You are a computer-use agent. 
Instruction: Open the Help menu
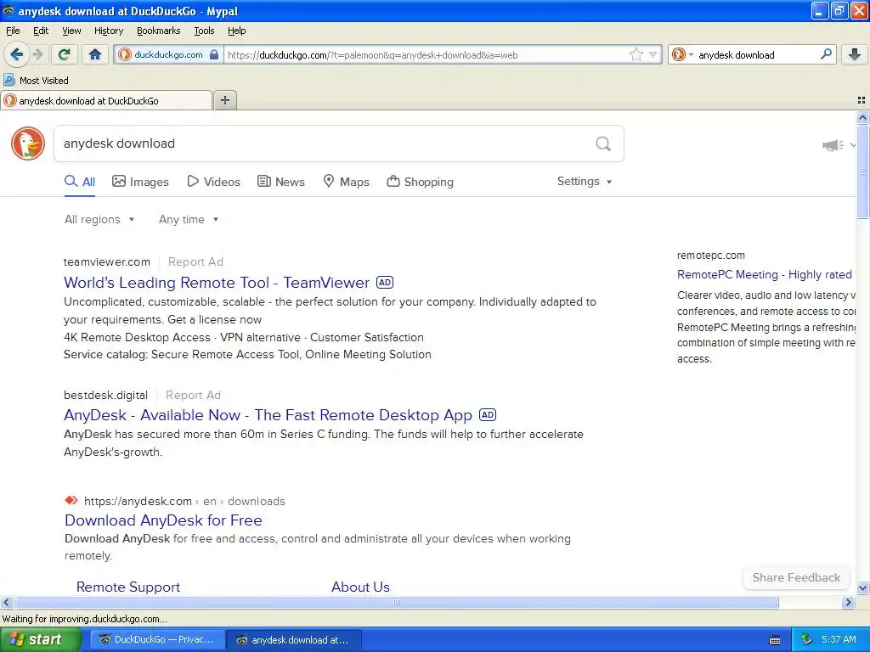tap(236, 31)
